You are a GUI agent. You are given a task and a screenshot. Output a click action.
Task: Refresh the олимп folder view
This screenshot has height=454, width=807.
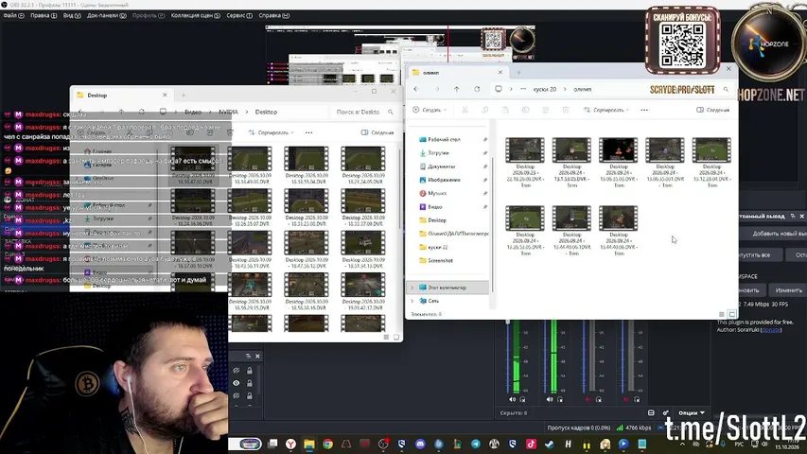(x=477, y=89)
